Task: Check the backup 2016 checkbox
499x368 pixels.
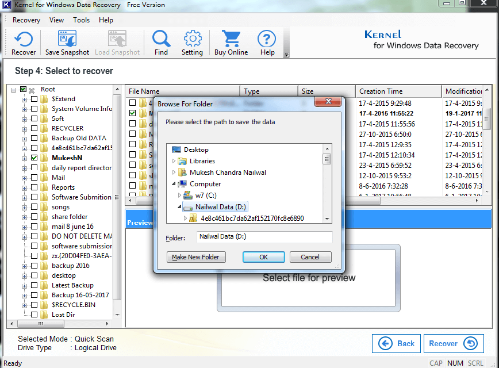Action: click(x=34, y=266)
